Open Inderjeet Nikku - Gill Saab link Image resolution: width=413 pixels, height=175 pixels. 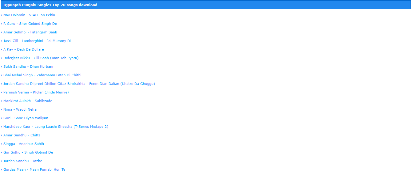tap(41, 58)
